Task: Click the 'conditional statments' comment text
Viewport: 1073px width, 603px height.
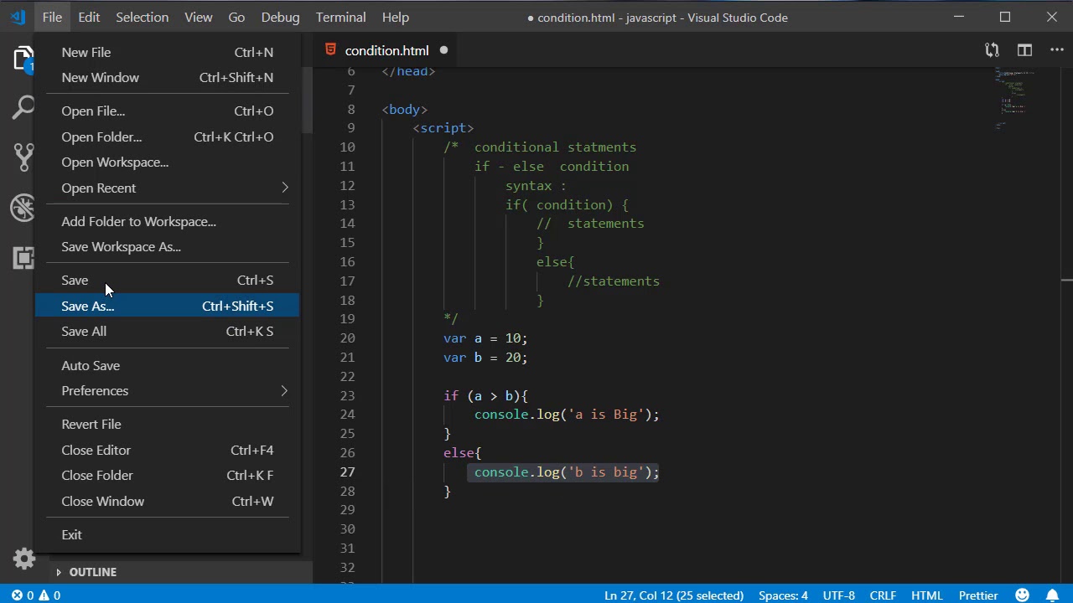Action: 555,147
